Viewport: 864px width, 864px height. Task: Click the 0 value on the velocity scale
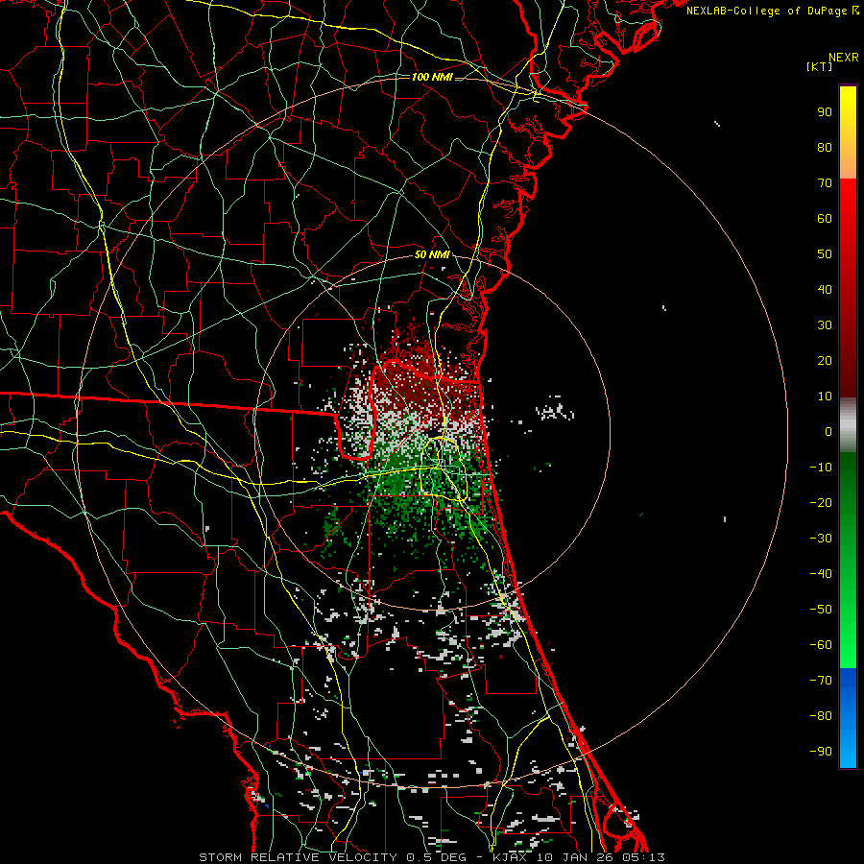[828, 431]
